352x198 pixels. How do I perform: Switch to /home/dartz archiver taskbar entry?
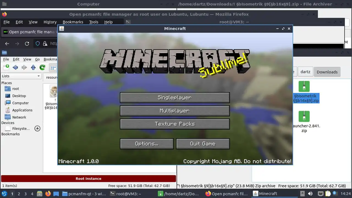click(x=180, y=194)
